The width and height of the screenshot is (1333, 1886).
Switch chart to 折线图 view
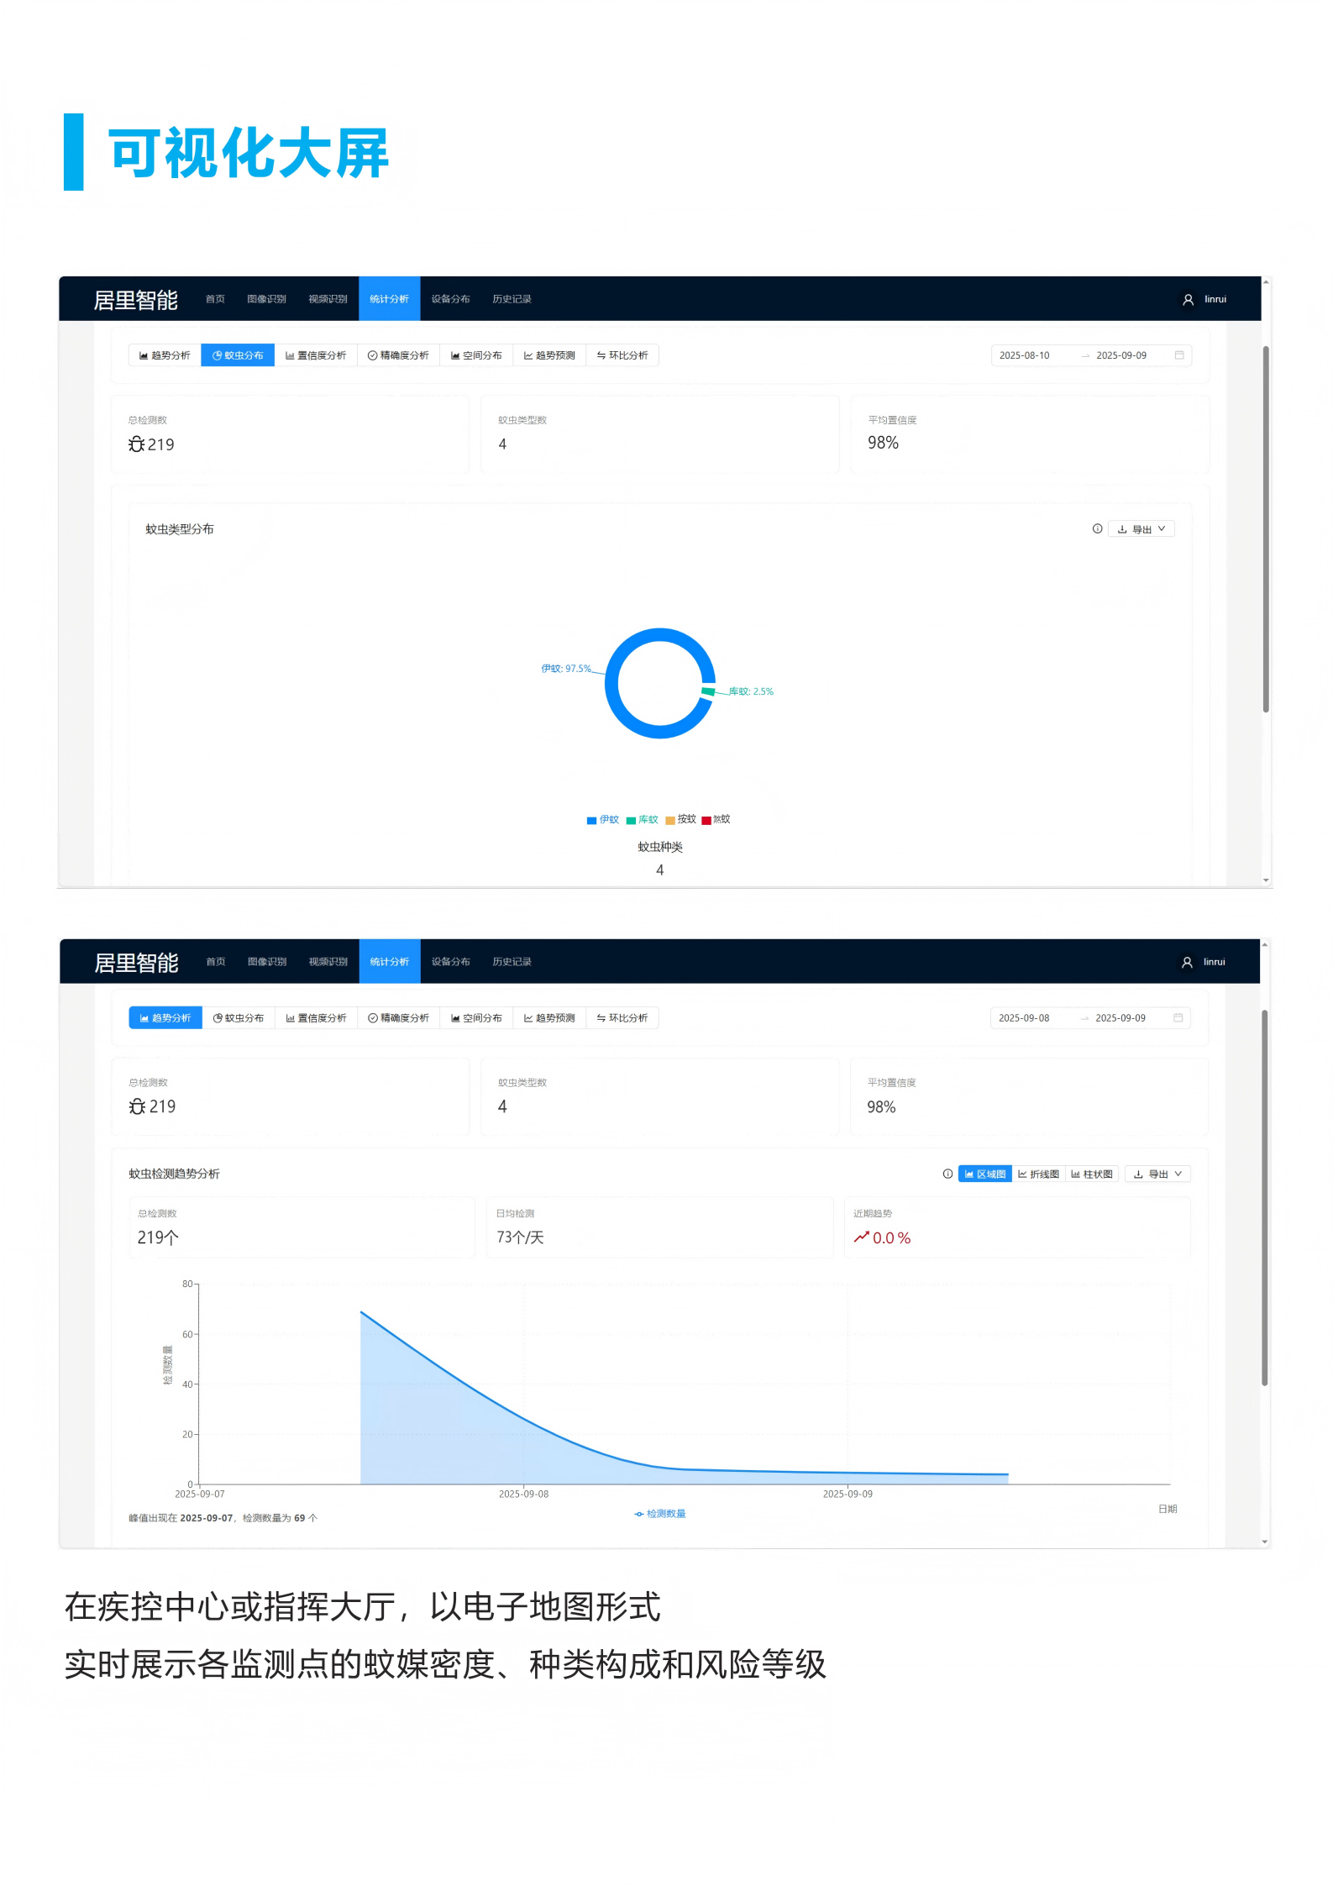pos(1039,1174)
